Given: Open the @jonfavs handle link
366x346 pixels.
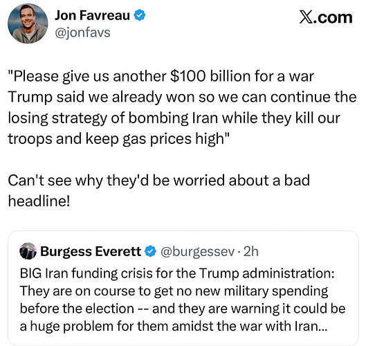Looking at the screenshot, I should tap(82, 33).
